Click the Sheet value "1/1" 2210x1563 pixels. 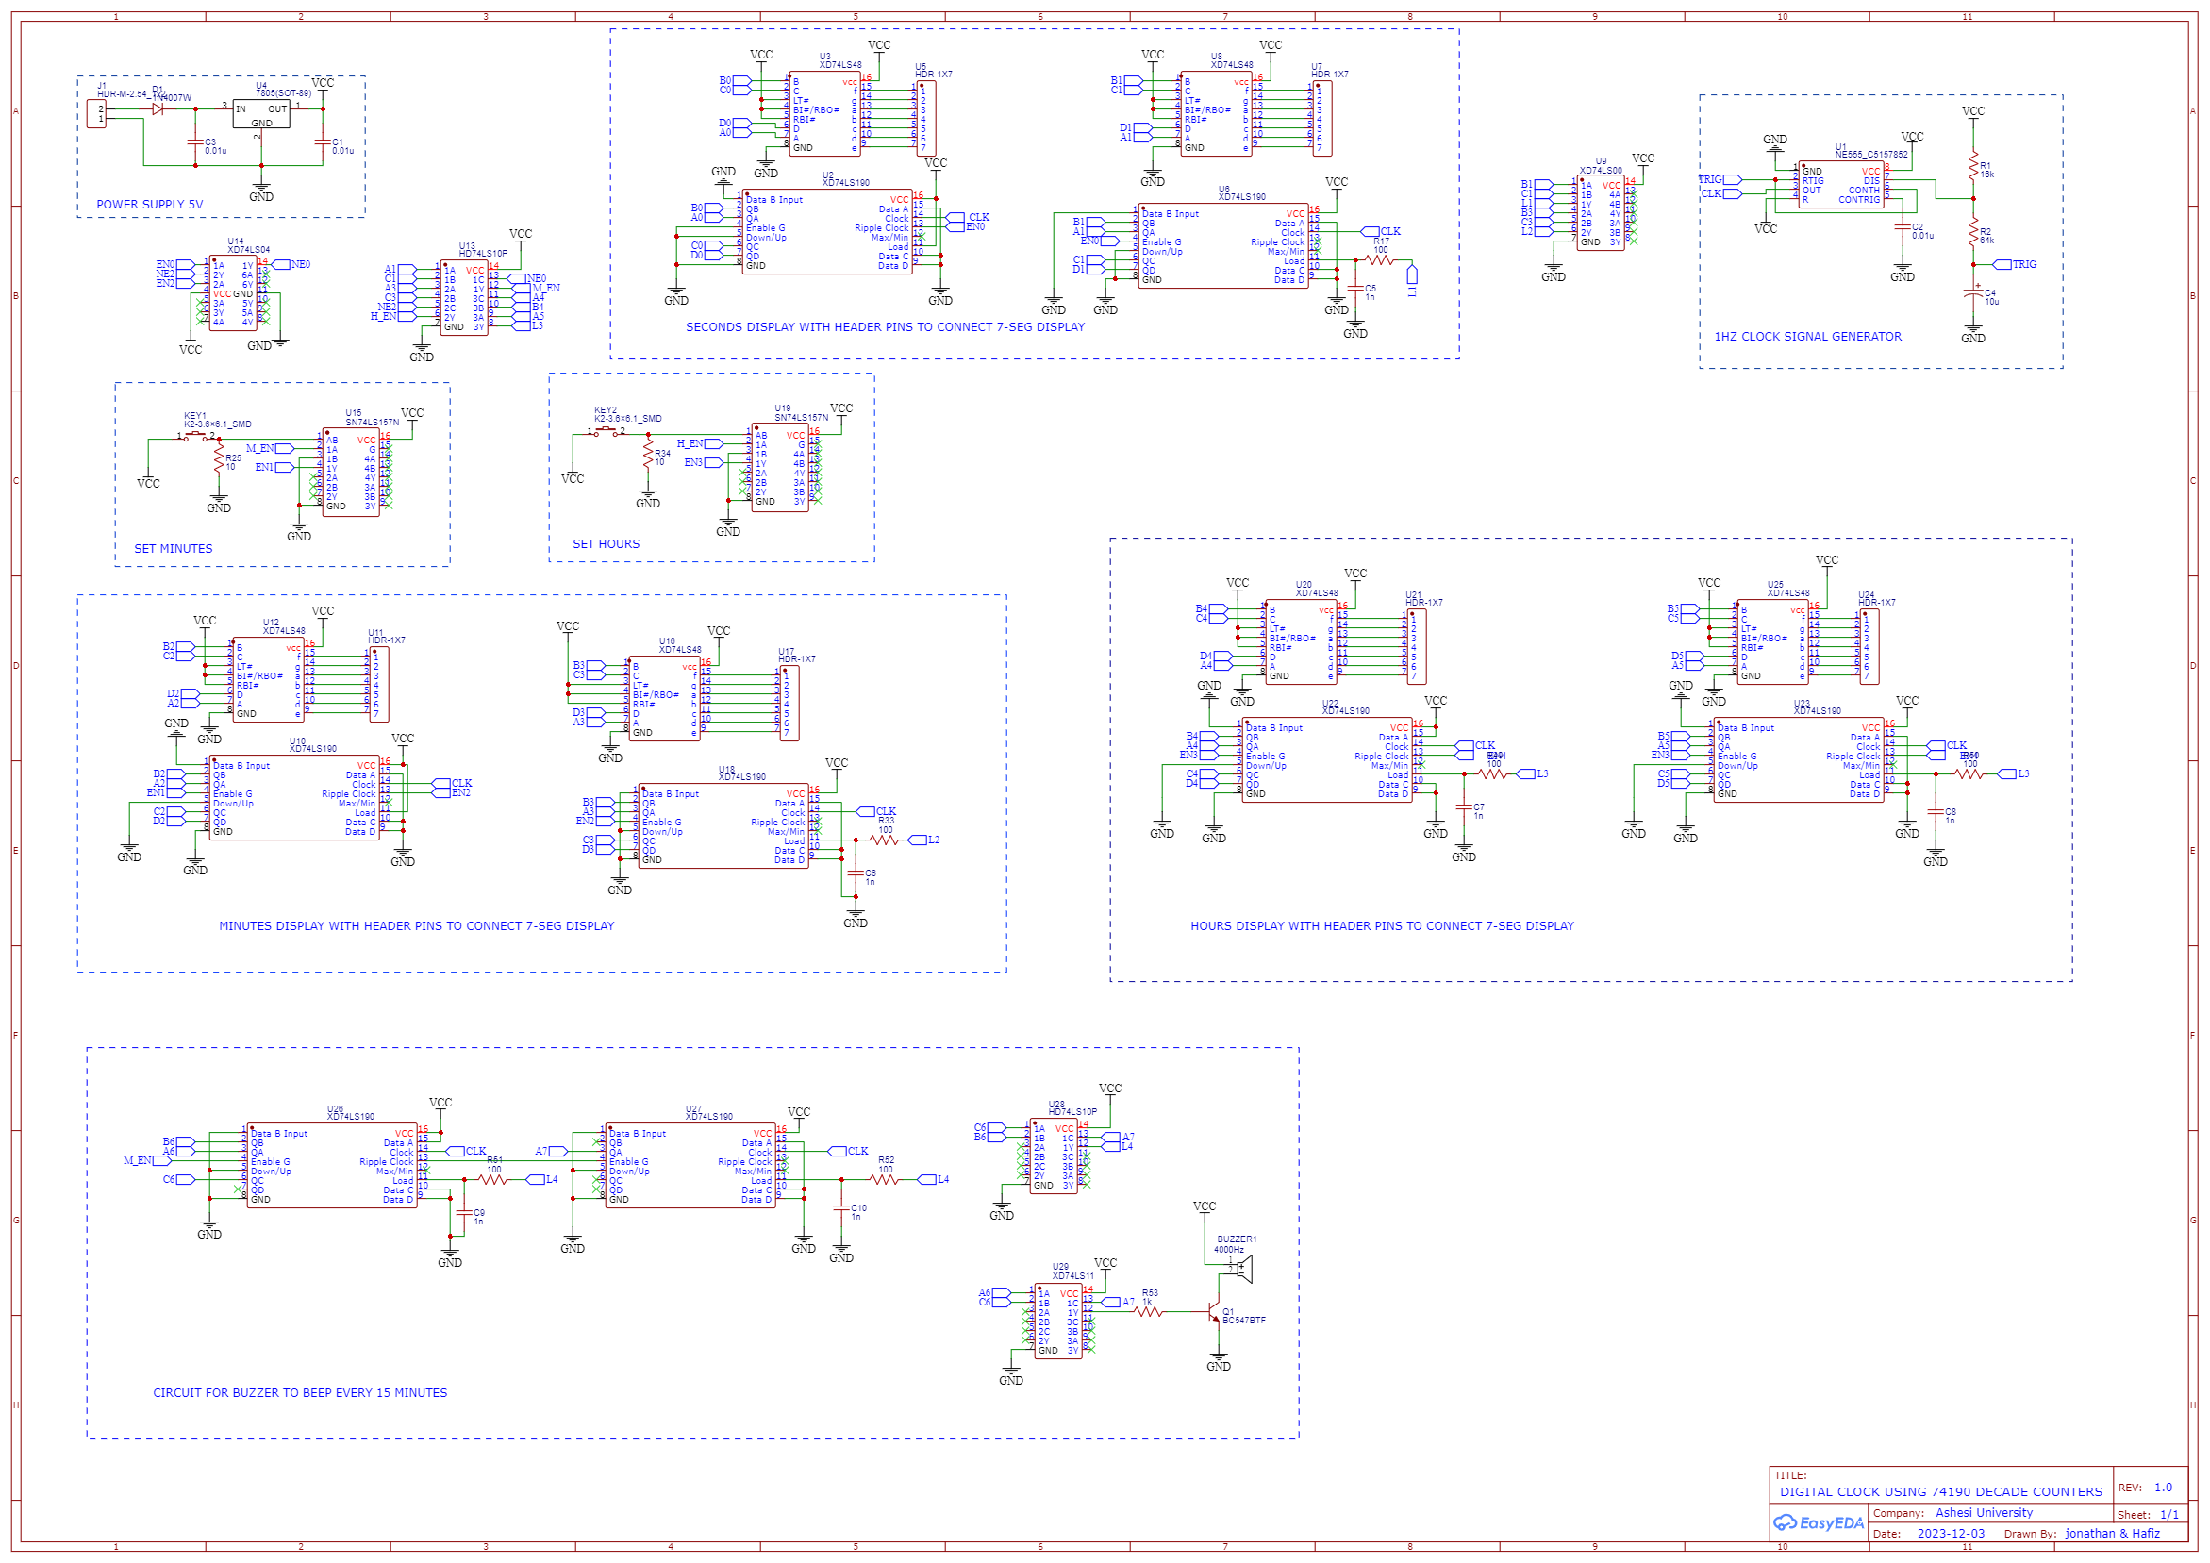(x=2168, y=1515)
